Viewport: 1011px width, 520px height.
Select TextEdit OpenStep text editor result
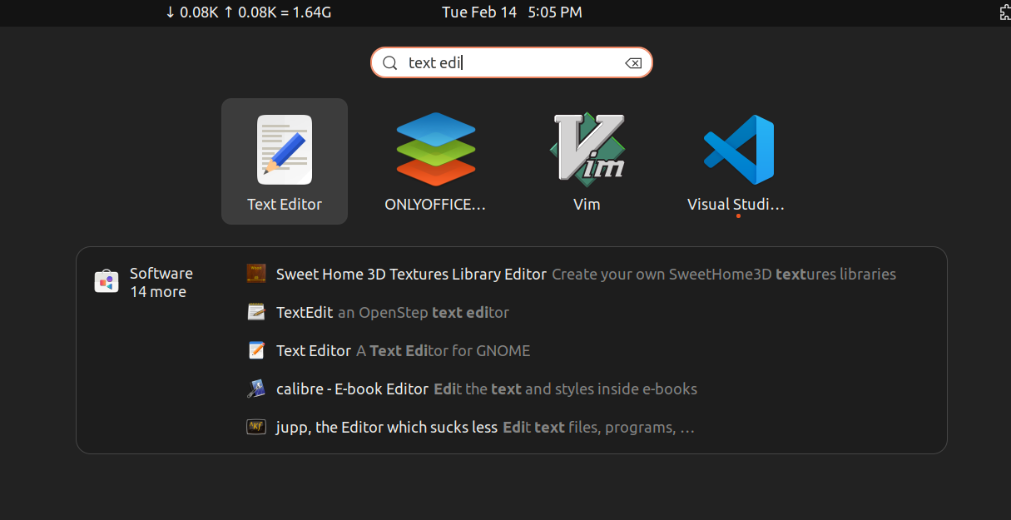coord(392,313)
